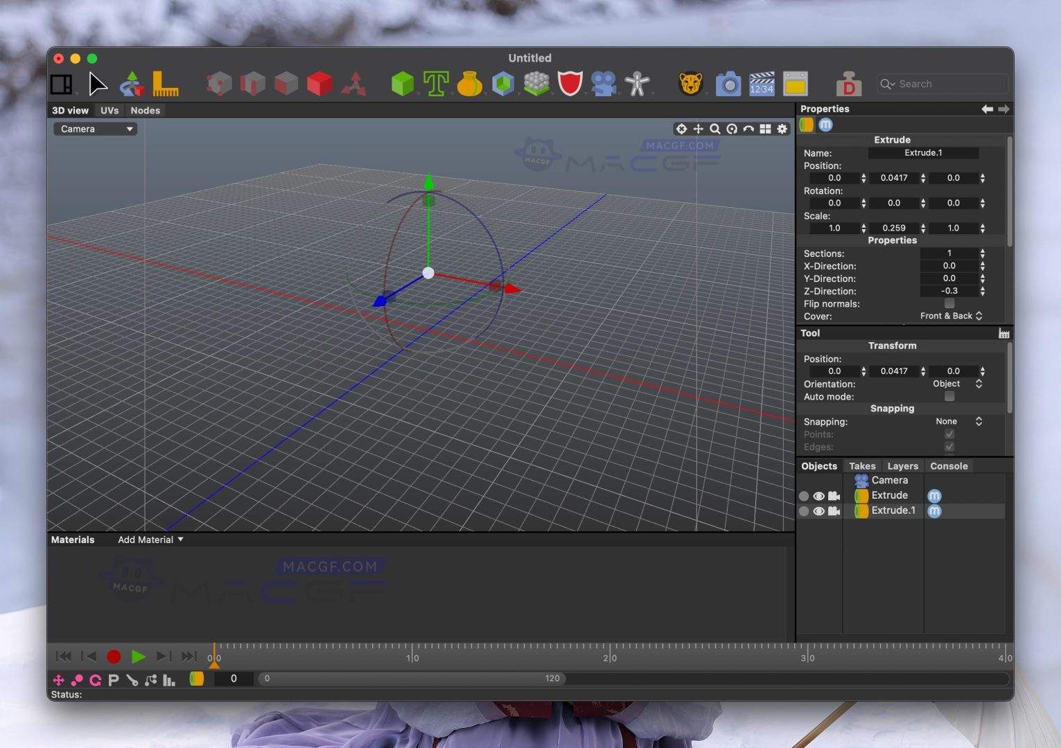Open the Cover dropdown set to Front & Back

point(951,316)
